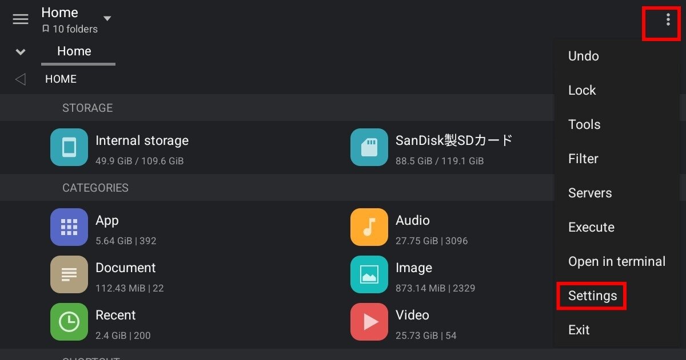
Task: Select Tools in the menu
Action: coord(584,124)
